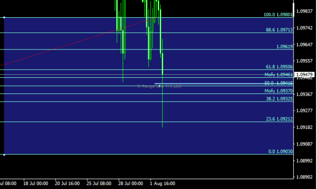The width and height of the screenshot is (317, 189).
Task: Click the 1 Aug 16:00 time label
Action: 162,183
